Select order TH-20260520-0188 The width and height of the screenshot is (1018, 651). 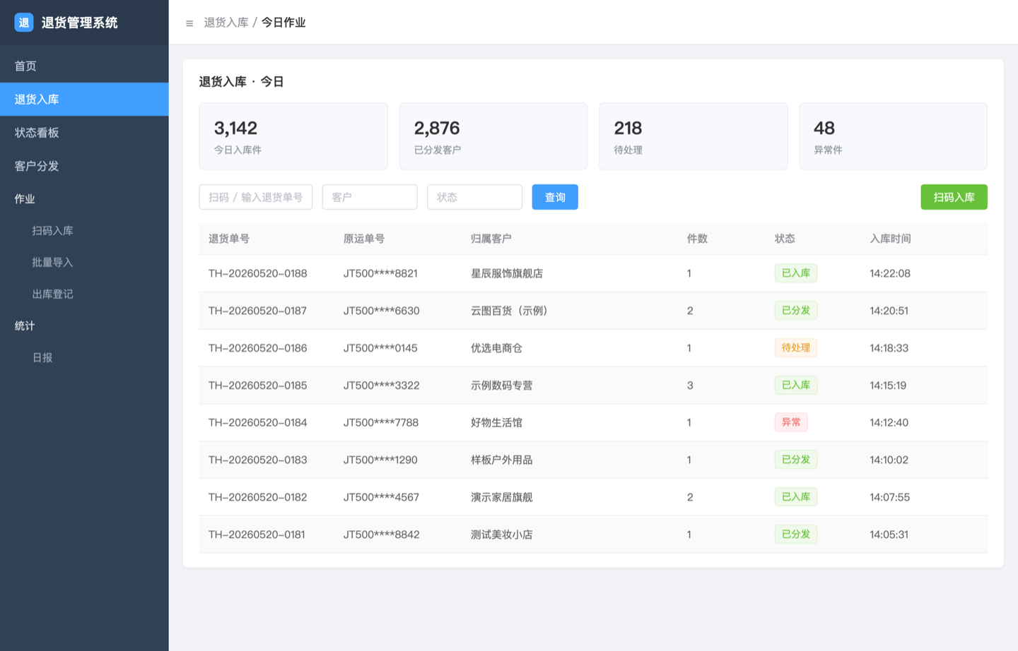click(x=258, y=273)
